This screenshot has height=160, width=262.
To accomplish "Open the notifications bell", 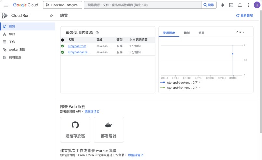I will (240, 5).
